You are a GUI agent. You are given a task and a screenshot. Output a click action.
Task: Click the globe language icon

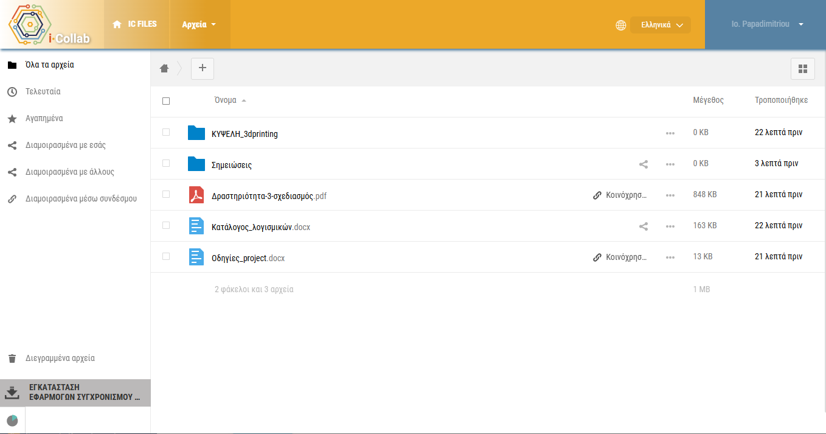click(621, 25)
